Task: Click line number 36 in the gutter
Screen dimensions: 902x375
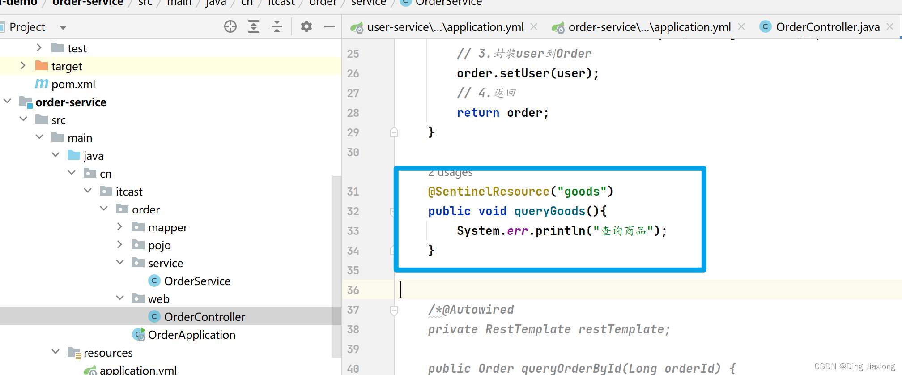Action: pos(353,290)
